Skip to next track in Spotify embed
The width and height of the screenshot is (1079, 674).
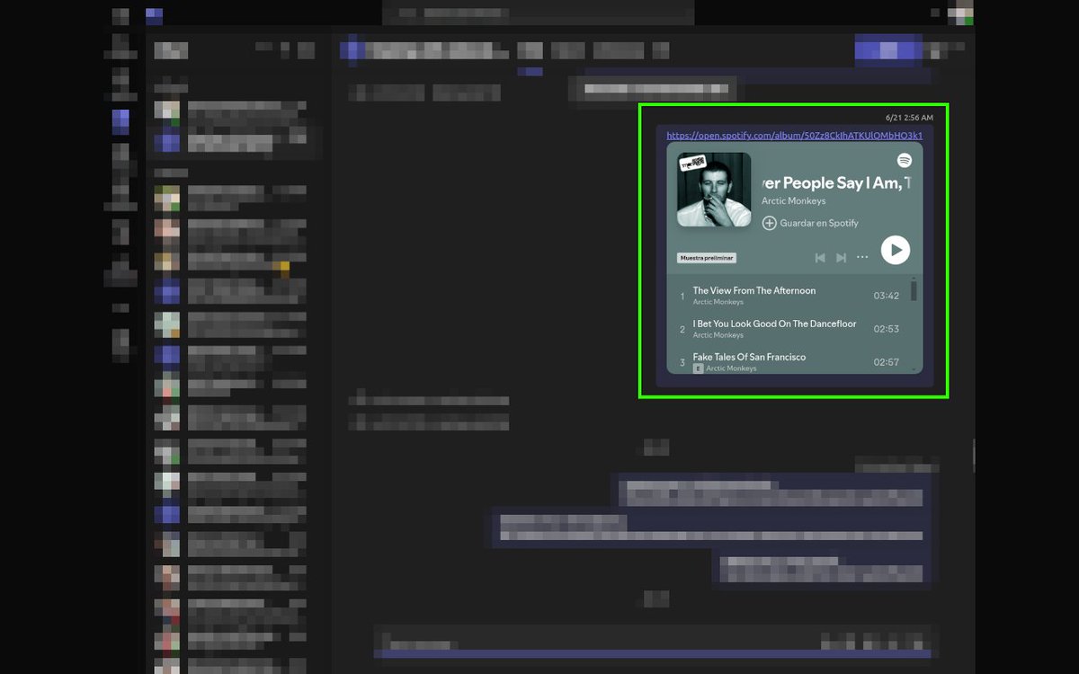click(841, 258)
